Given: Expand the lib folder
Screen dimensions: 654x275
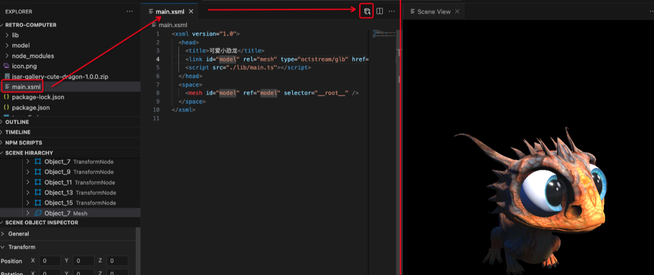Looking at the screenshot, I should pyautogui.click(x=7, y=35).
